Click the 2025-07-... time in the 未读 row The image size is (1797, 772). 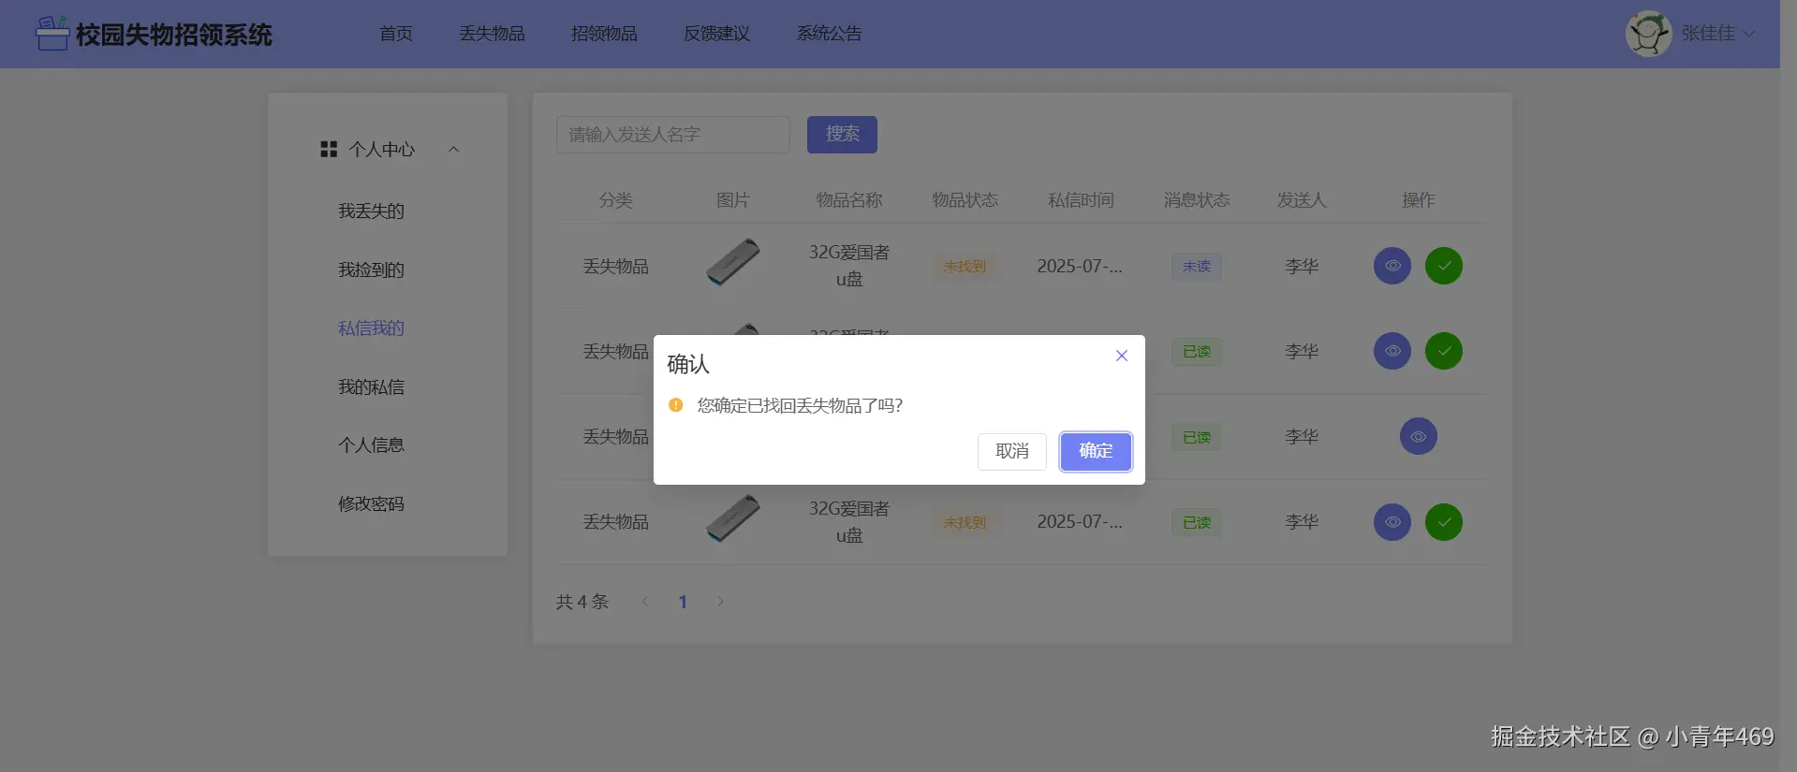click(1080, 267)
